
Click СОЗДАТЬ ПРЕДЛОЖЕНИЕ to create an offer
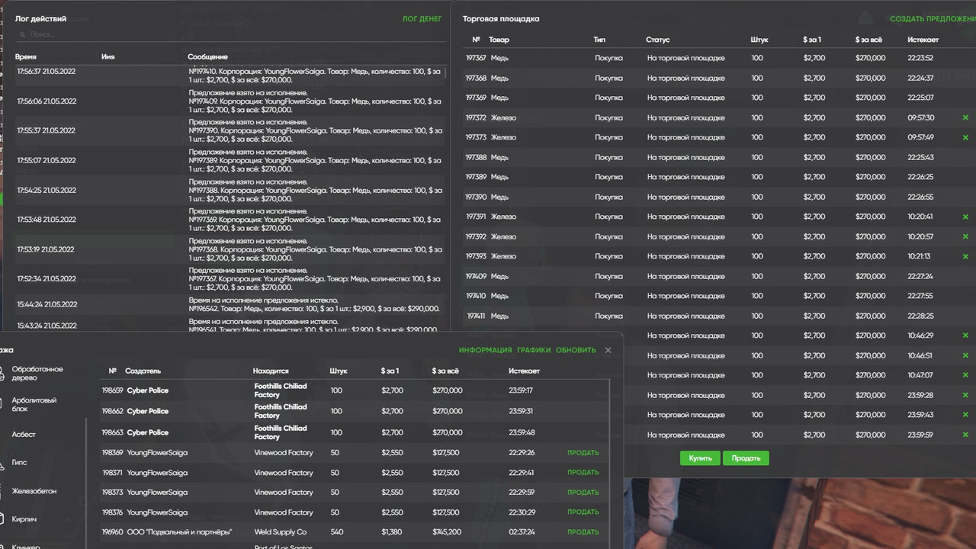point(933,18)
